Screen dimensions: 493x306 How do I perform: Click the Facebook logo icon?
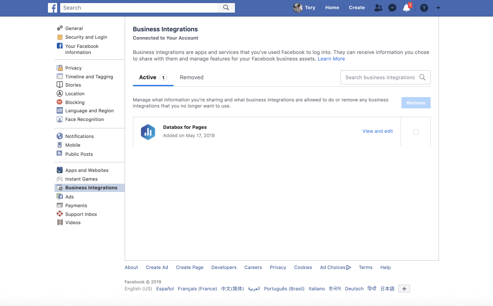tap(52, 8)
